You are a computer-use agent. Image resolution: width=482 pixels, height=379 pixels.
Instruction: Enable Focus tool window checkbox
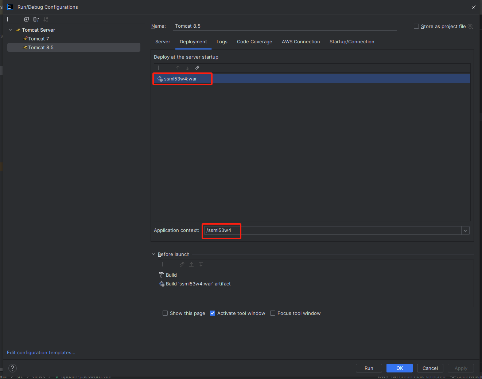(273, 313)
